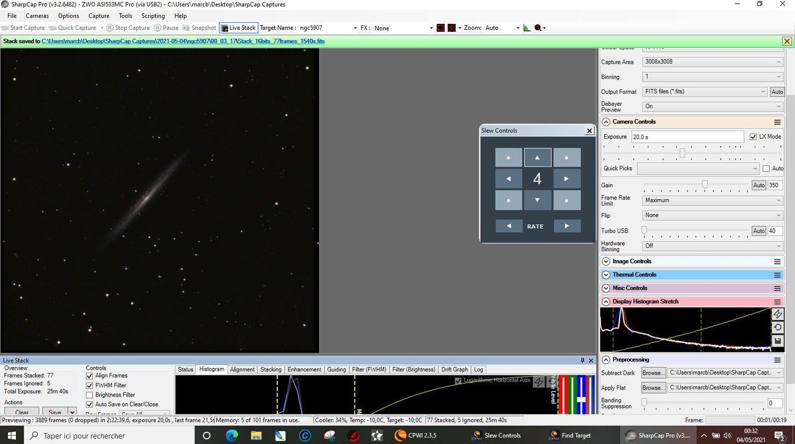Expand the Image Controls section
795x444 pixels.
606,261
